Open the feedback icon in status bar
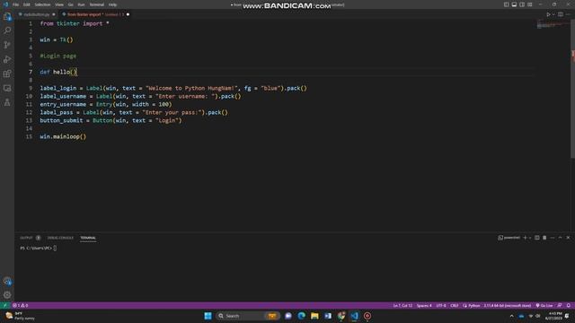Screen dimensions: 575x323 click(560, 305)
